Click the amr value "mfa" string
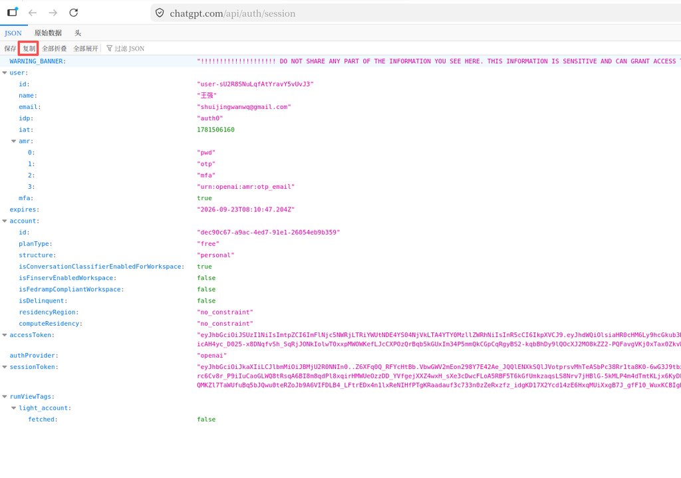The height and width of the screenshot is (478, 681). pos(206,176)
